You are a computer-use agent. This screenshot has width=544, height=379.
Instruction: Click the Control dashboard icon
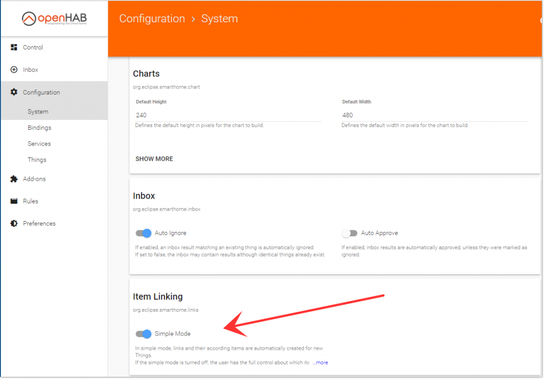click(x=14, y=47)
